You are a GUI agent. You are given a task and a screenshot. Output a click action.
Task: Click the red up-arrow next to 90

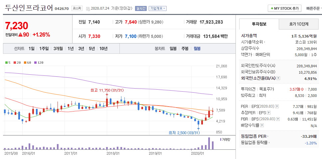20,35
